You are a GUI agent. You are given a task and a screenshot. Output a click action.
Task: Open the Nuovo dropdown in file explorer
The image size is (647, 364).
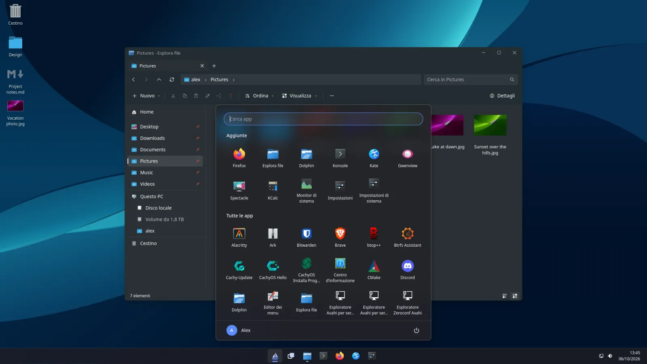pyautogui.click(x=146, y=96)
